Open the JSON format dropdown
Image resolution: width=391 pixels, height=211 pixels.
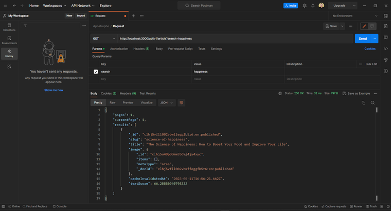pos(166,103)
